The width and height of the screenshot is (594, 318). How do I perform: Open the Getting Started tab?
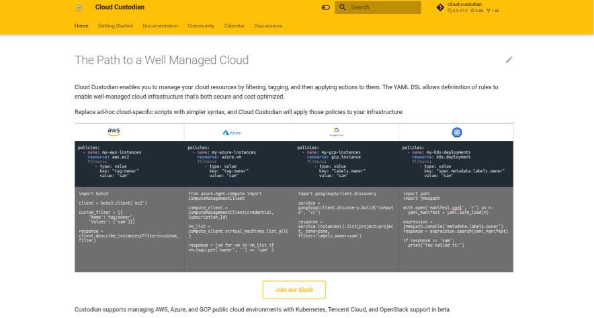click(115, 25)
